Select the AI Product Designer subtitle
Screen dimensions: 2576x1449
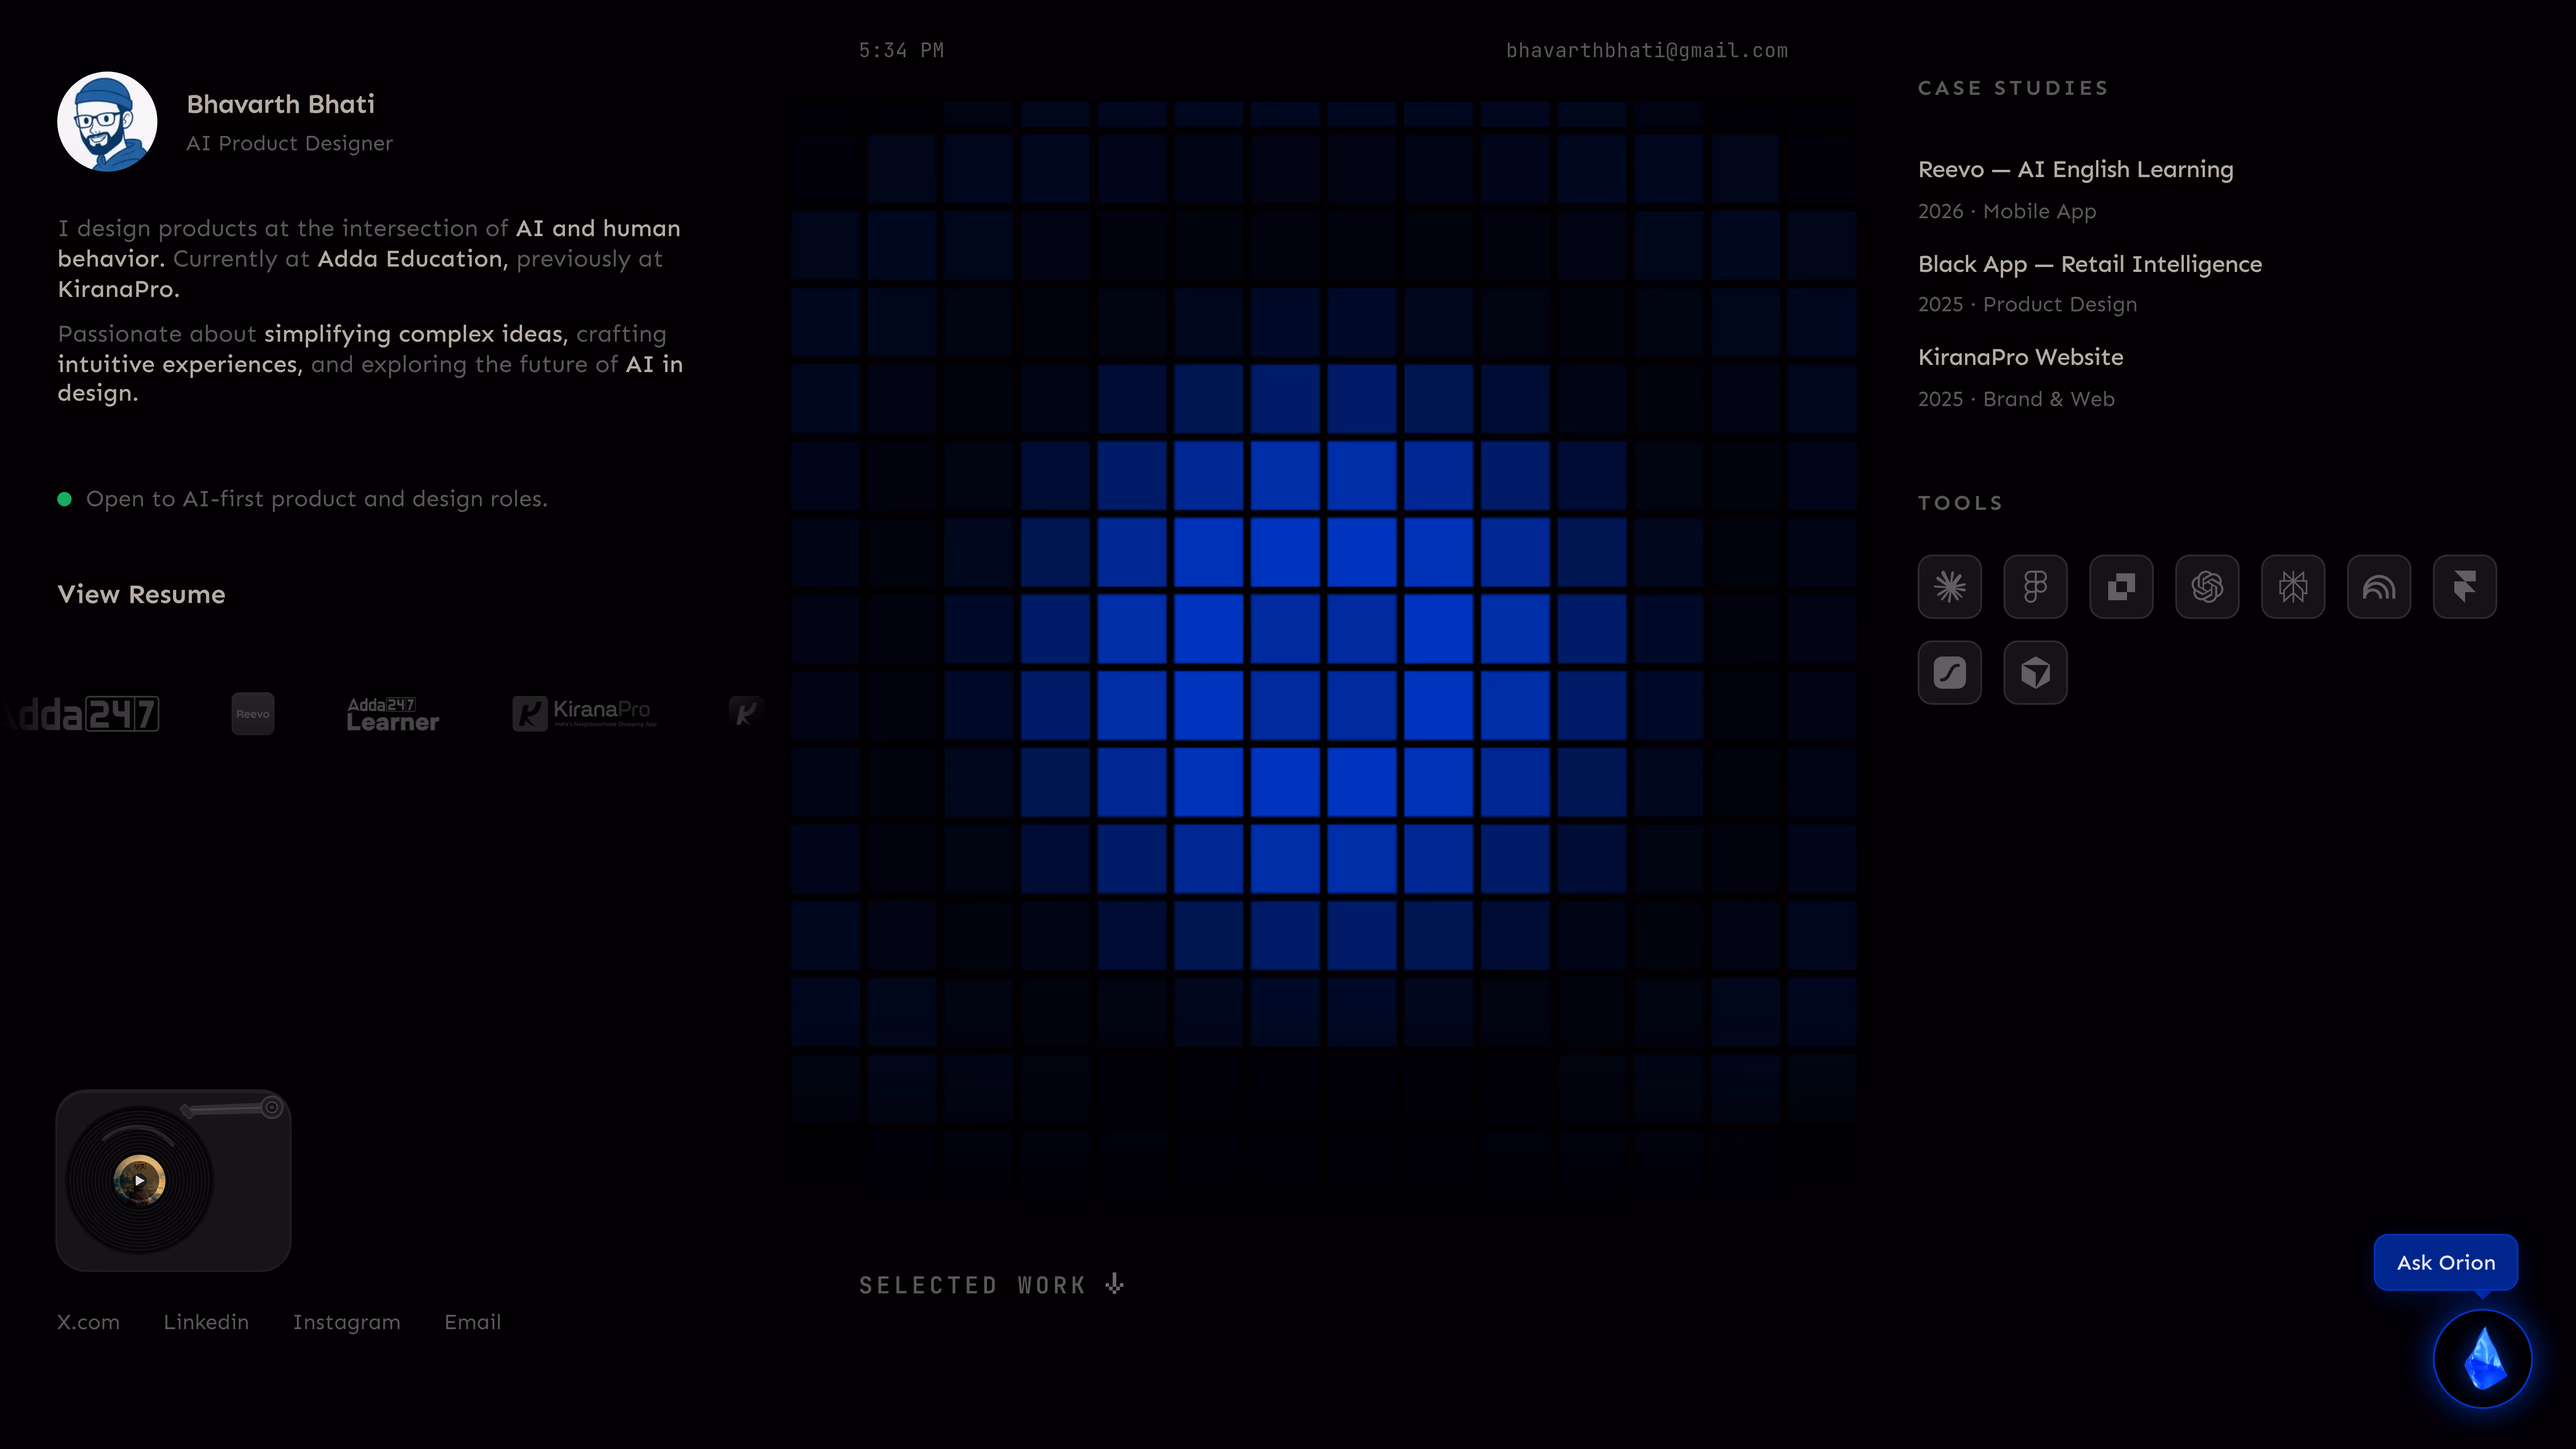pyautogui.click(x=290, y=144)
